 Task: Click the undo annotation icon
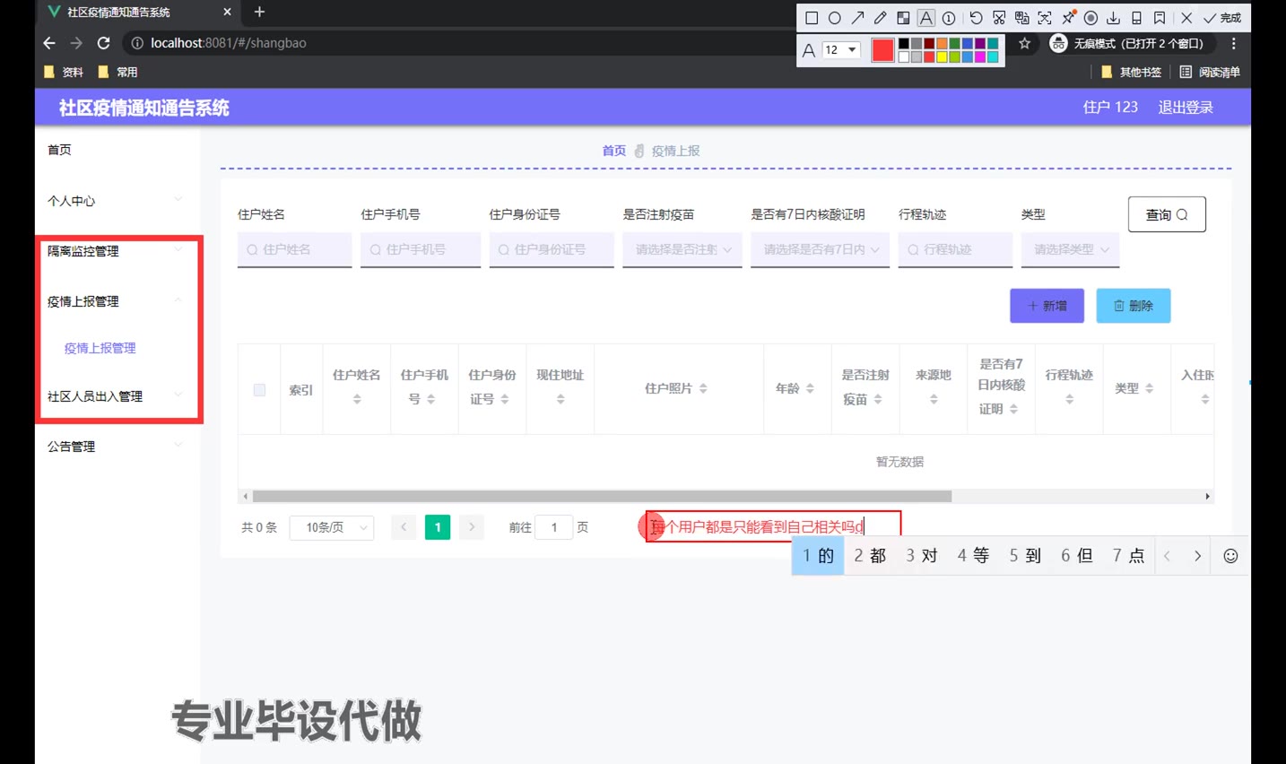click(976, 18)
